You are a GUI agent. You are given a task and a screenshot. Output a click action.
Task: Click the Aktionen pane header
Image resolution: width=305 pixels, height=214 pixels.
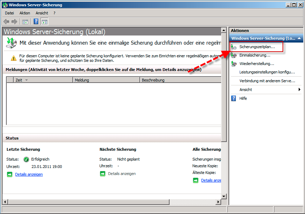pos(266,31)
